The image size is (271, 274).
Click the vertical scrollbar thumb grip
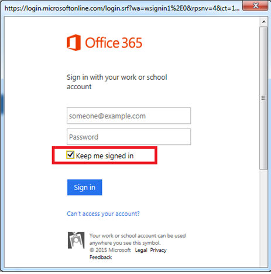point(263,98)
